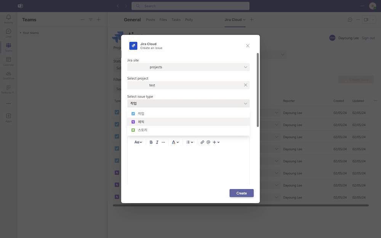Open the profile avatar menu
This screenshot has width=381, height=238.
[373, 6]
